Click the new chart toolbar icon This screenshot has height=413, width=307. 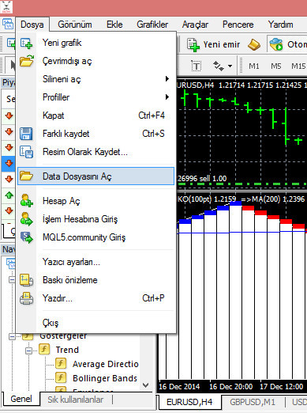(x=11, y=44)
